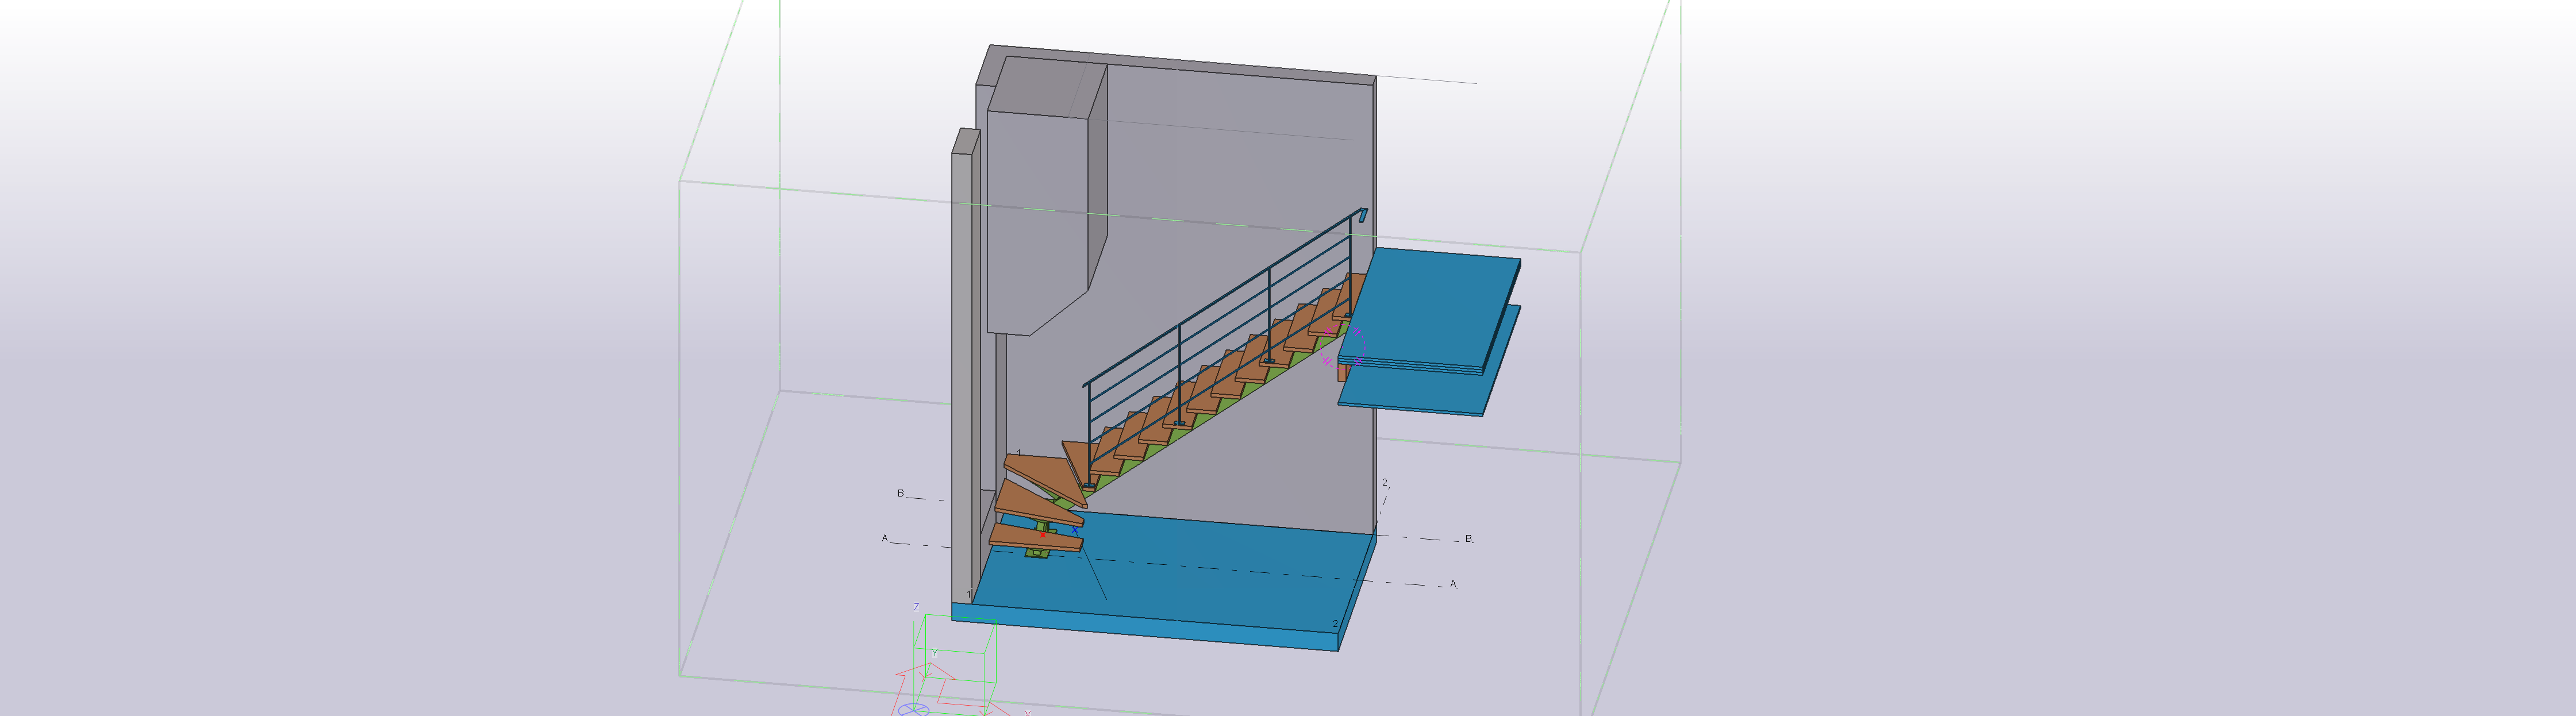
Task: Pick the top rail of the handrail
Action: point(1220,298)
